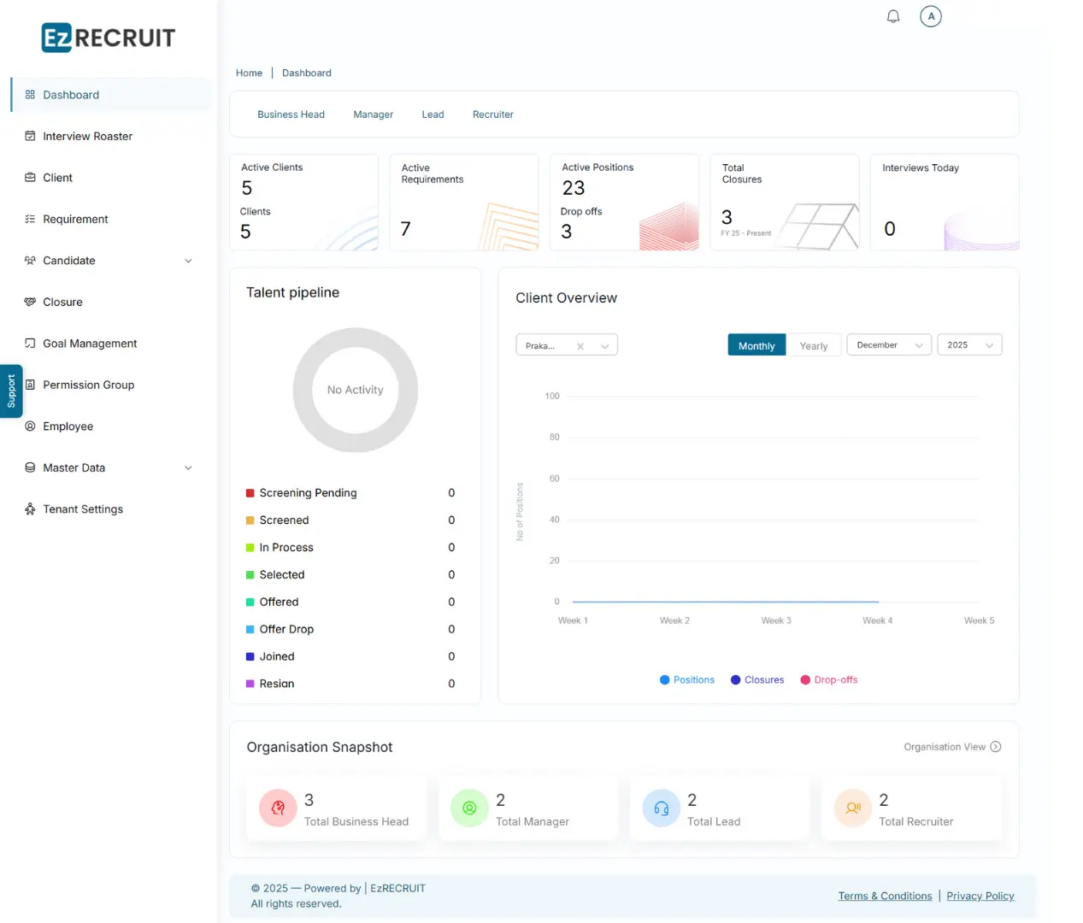Open Privacy Policy link
Screen dimensions: 1083x923
tap(980, 896)
